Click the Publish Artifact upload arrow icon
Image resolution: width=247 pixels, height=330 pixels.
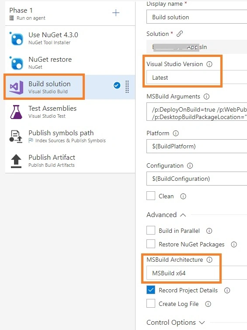[16, 161]
